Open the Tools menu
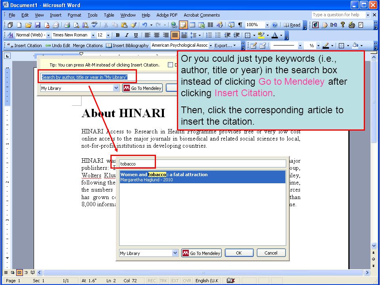This screenshot has height=285, width=380. tap(93, 15)
